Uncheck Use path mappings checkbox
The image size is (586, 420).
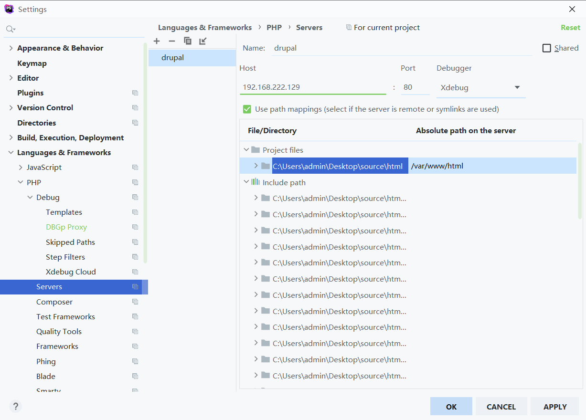coord(247,109)
